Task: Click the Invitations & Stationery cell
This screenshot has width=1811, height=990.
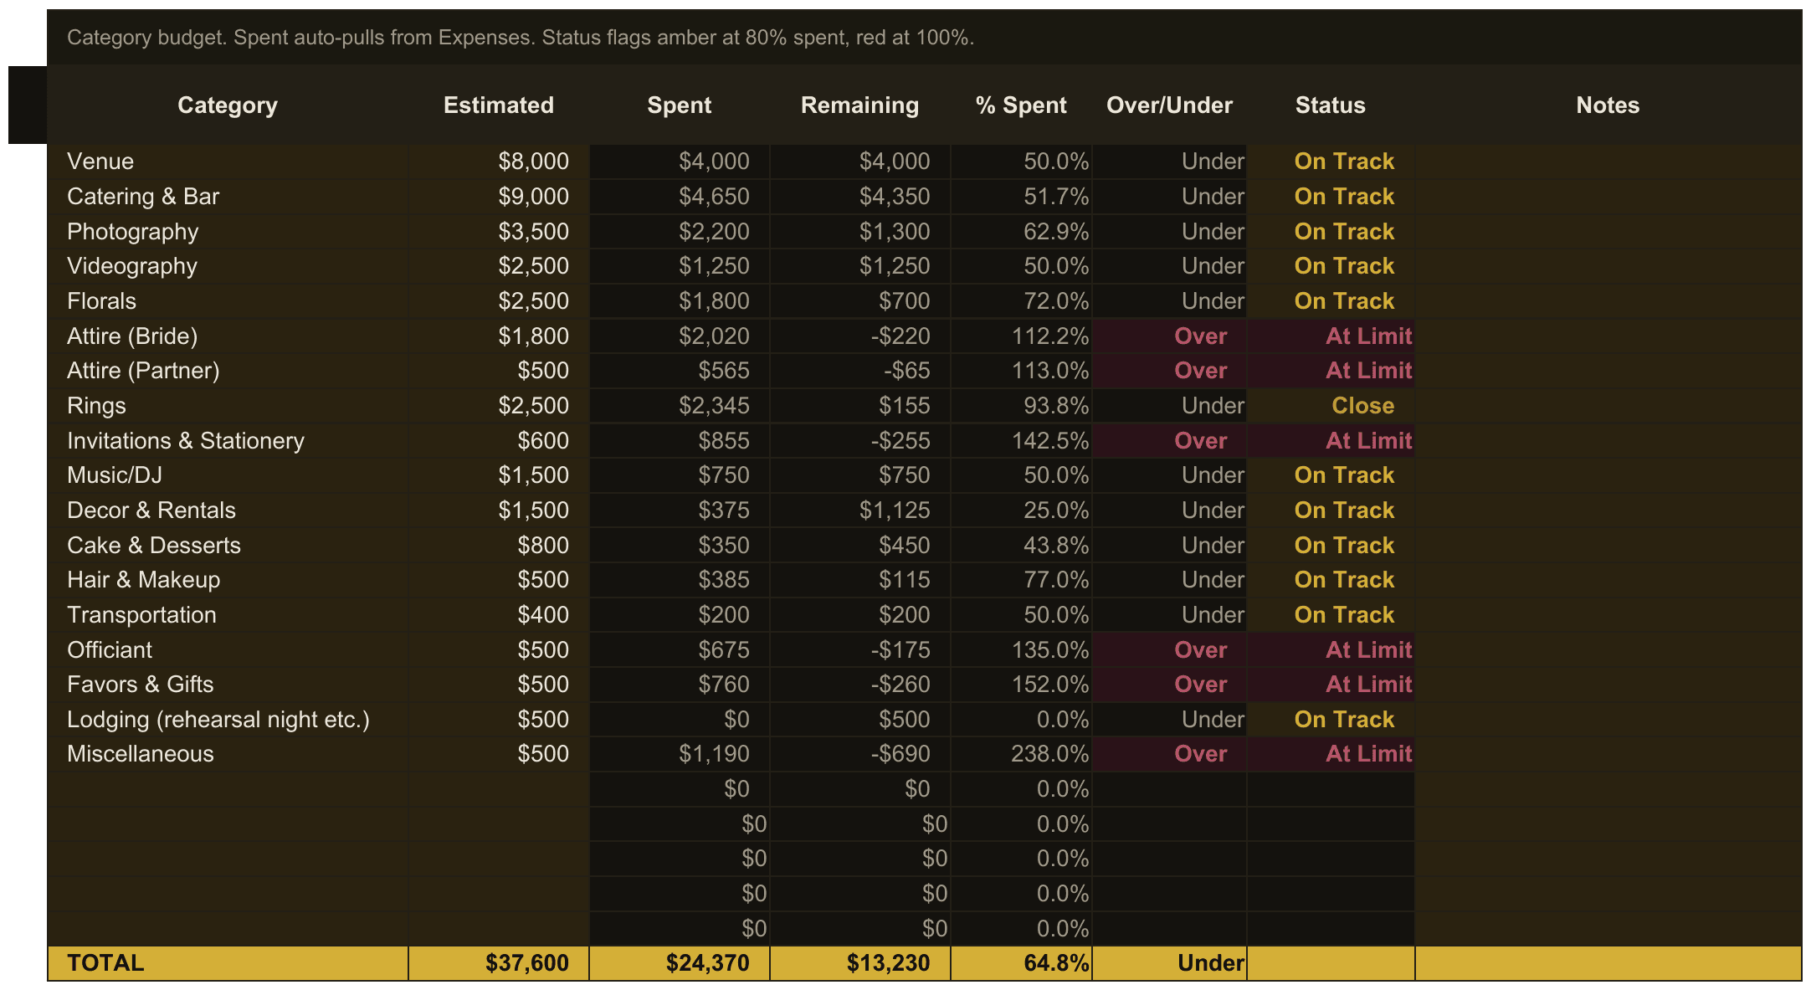Action: tap(228, 441)
